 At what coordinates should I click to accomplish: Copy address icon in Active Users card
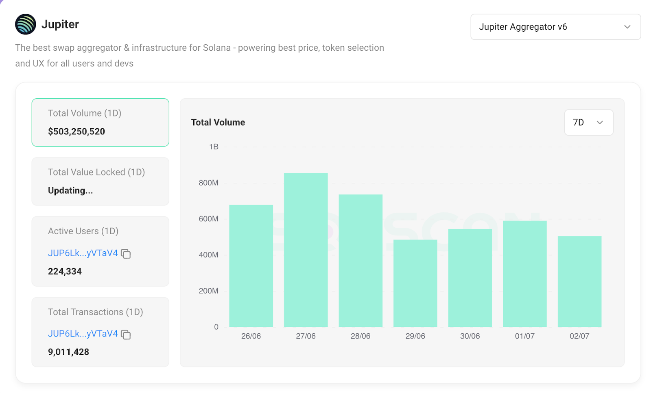126,254
